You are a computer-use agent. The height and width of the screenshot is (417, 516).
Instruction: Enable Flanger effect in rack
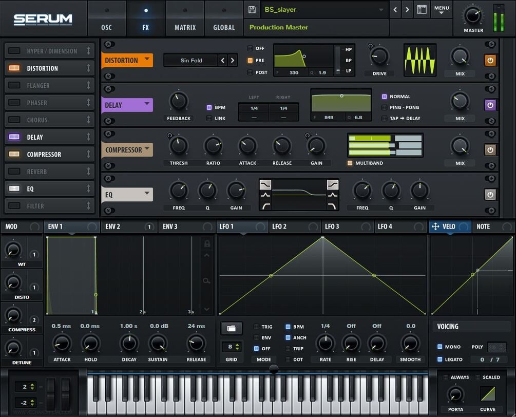[14, 85]
